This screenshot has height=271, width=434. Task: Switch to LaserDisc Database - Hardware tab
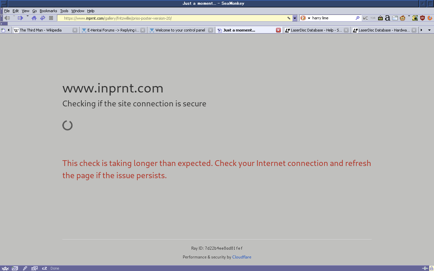point(384,30)
